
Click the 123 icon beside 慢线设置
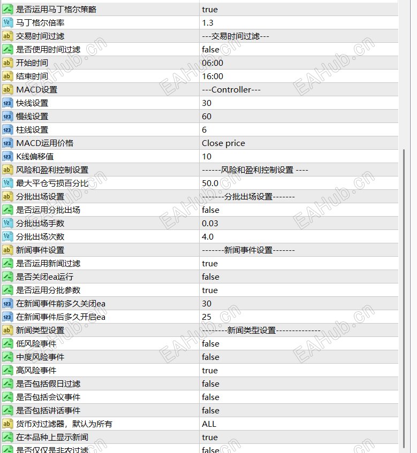7,117
